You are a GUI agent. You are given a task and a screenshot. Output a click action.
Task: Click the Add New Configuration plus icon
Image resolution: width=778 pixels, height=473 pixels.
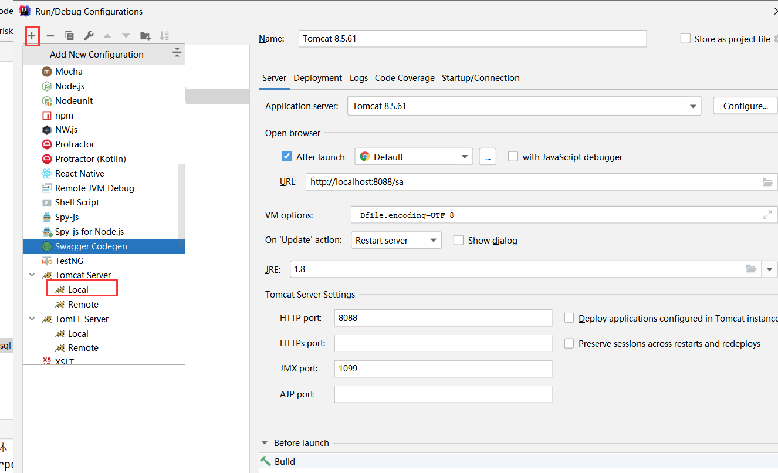coord(32,35)
